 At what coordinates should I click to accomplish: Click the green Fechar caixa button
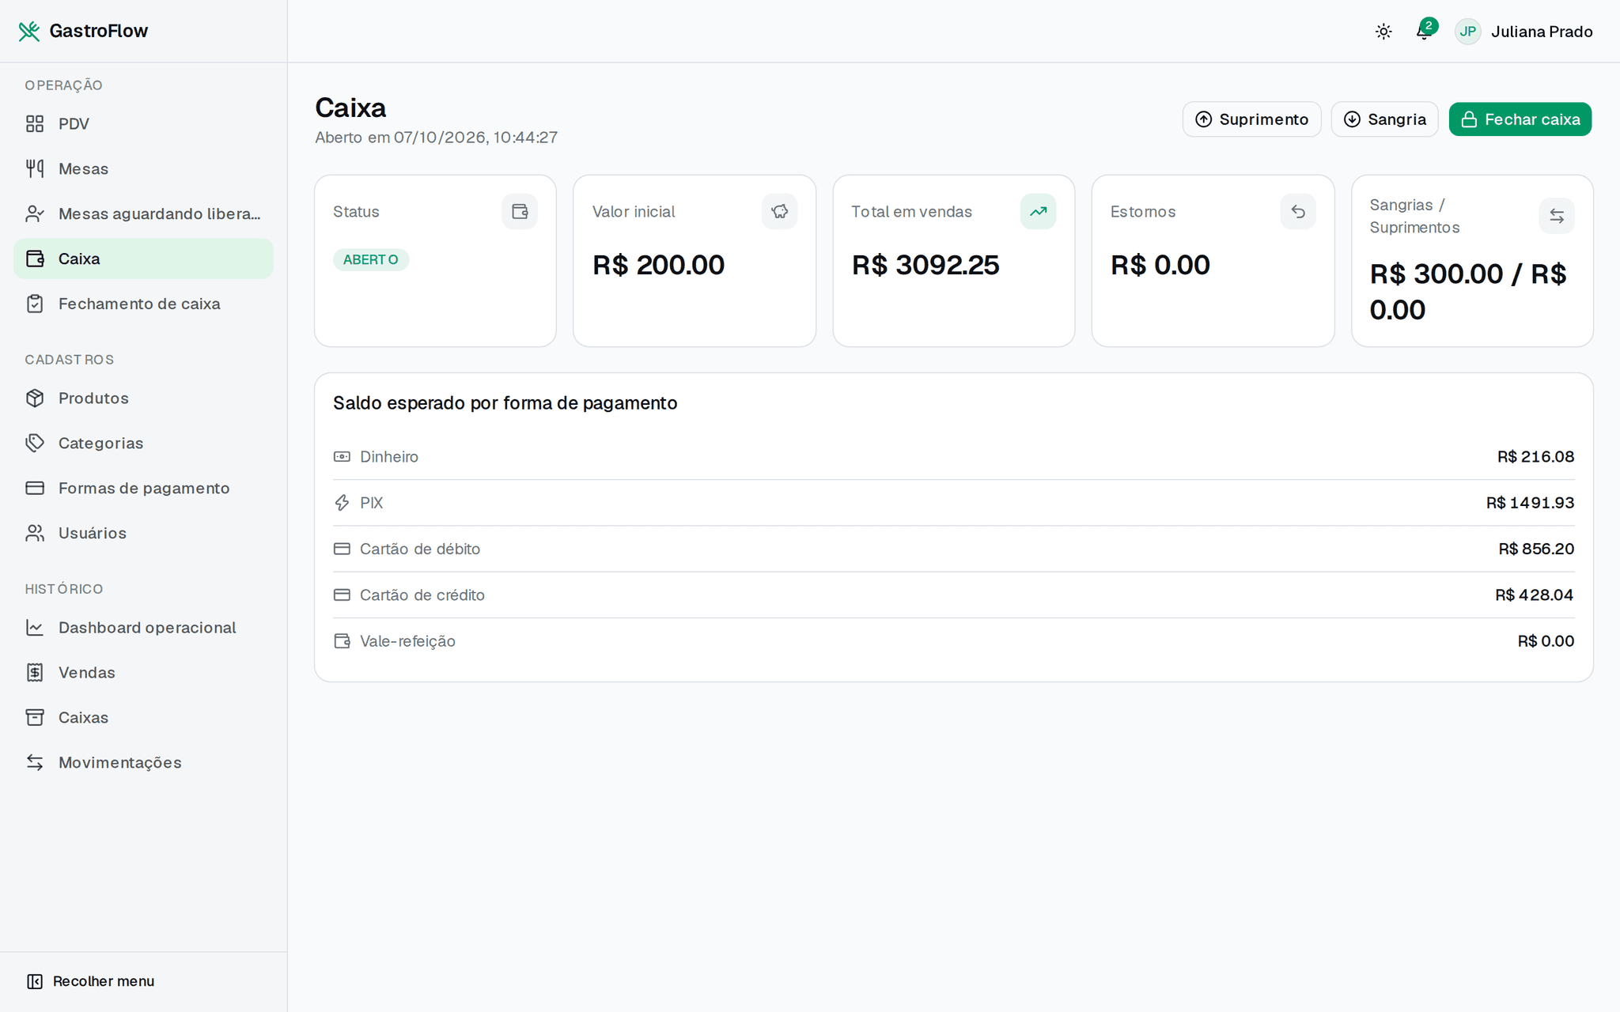coord(1520,119)
